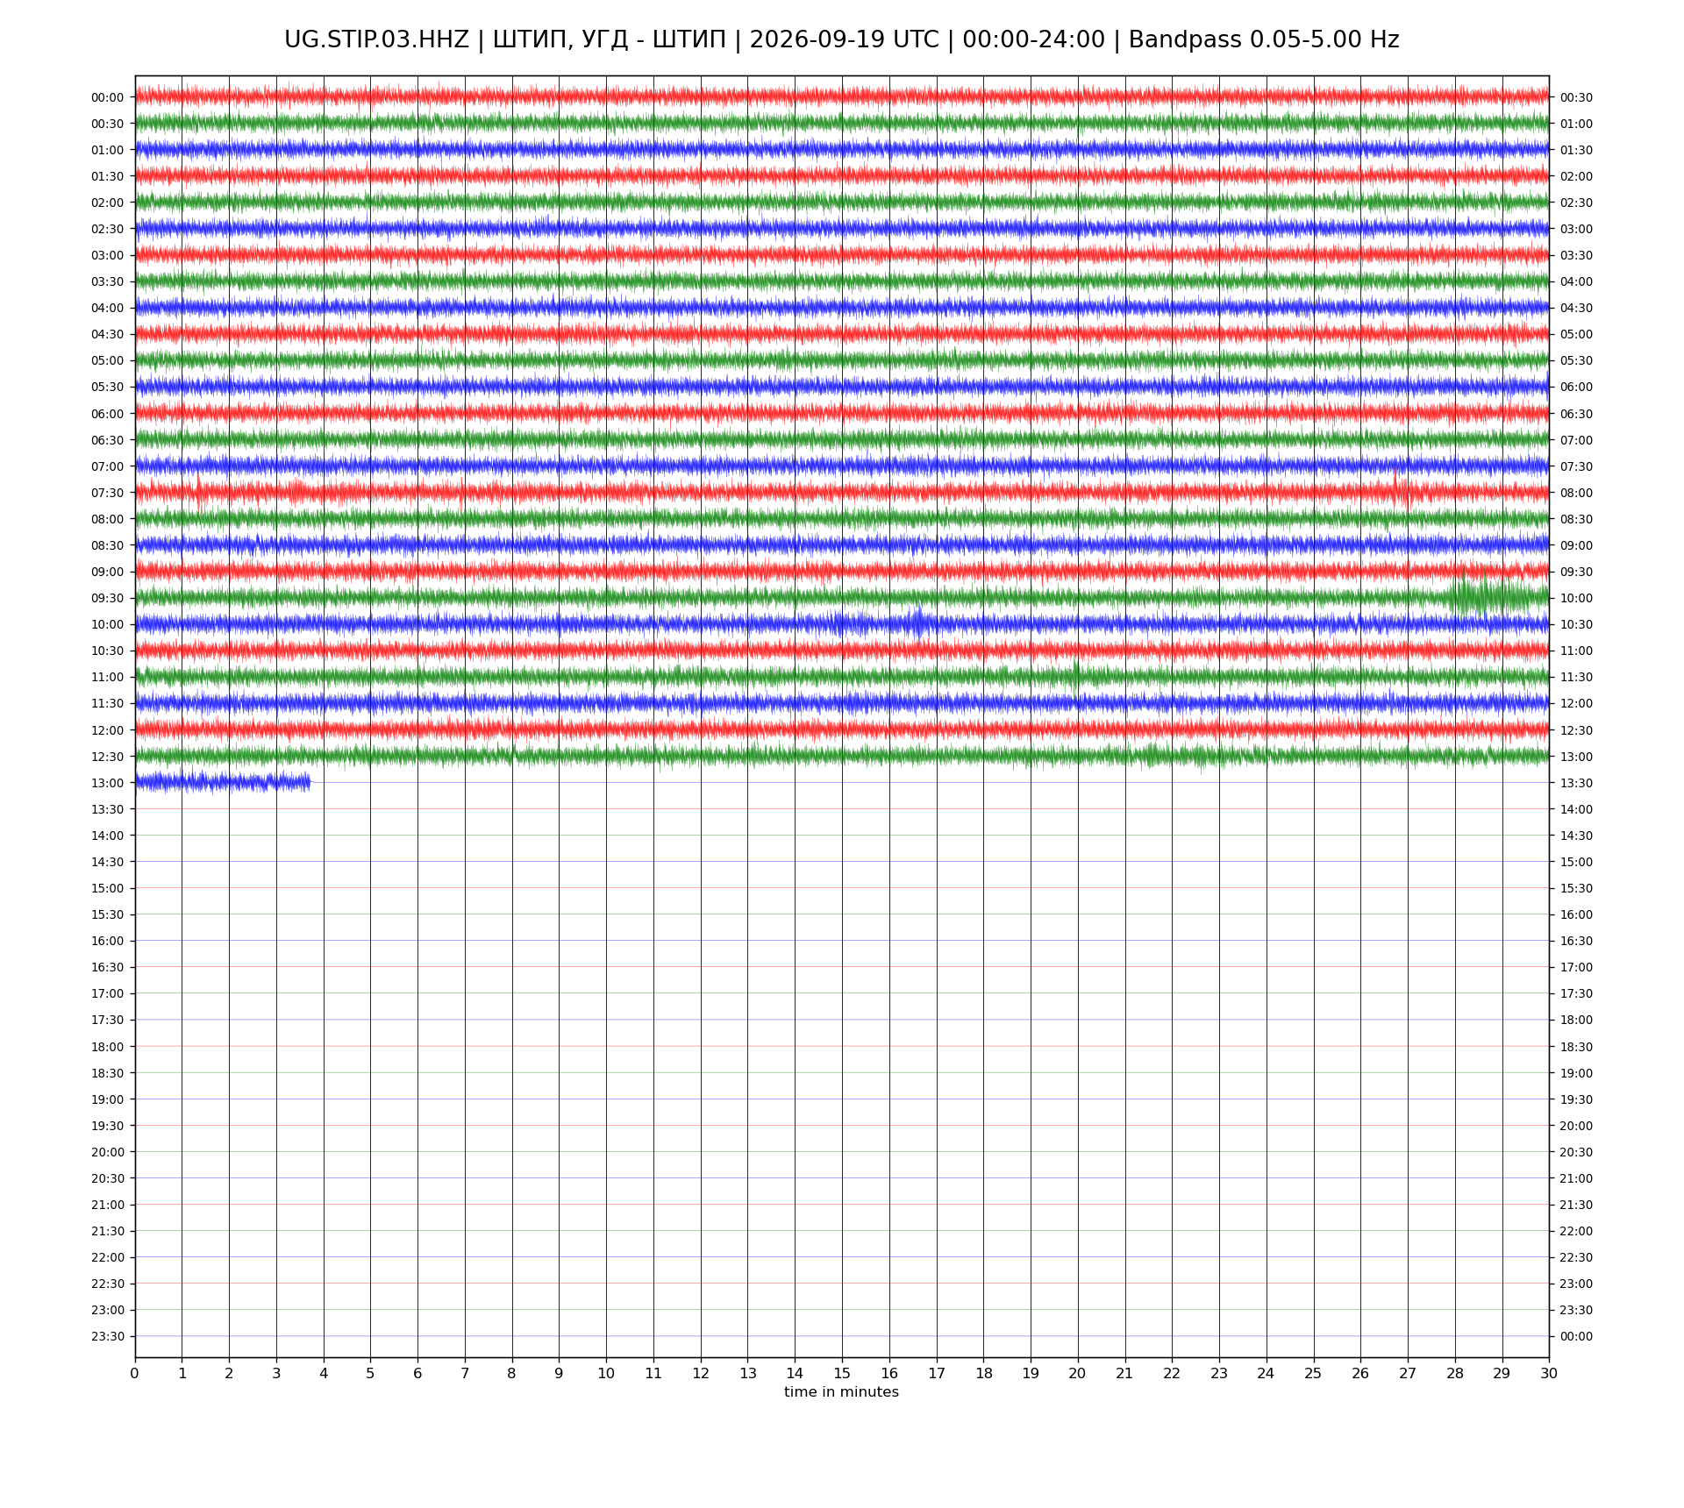The height and width of the screenshot is (1508, 1684).
Task: Click x-axis tick label 7
Action: point(465,1373)
